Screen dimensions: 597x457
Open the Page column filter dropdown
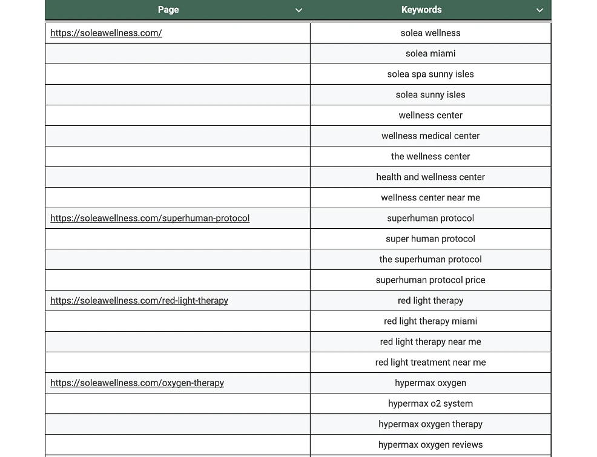click(x=299, y=10)
